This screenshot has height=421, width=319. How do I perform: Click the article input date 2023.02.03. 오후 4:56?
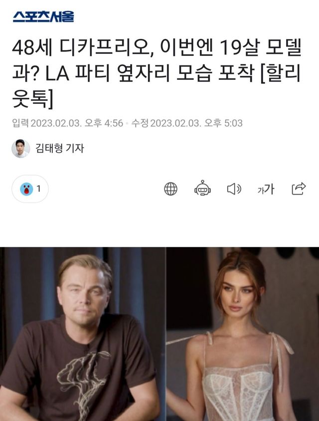(77, 123)
